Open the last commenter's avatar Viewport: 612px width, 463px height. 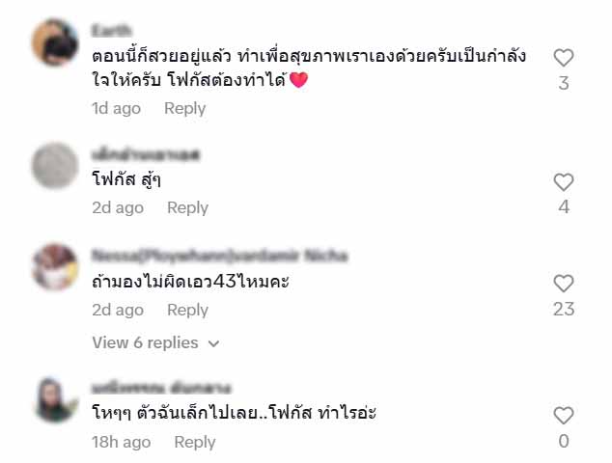click(55, 399)
